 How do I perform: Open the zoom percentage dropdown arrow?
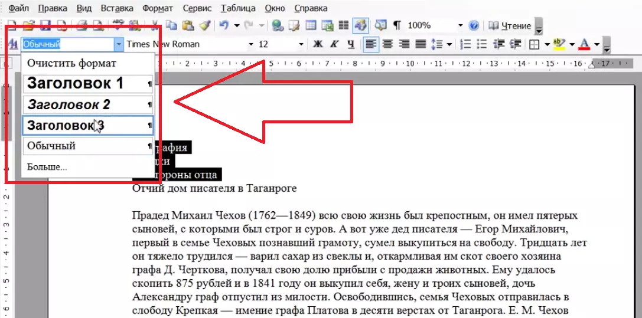(x=460, y=26)
